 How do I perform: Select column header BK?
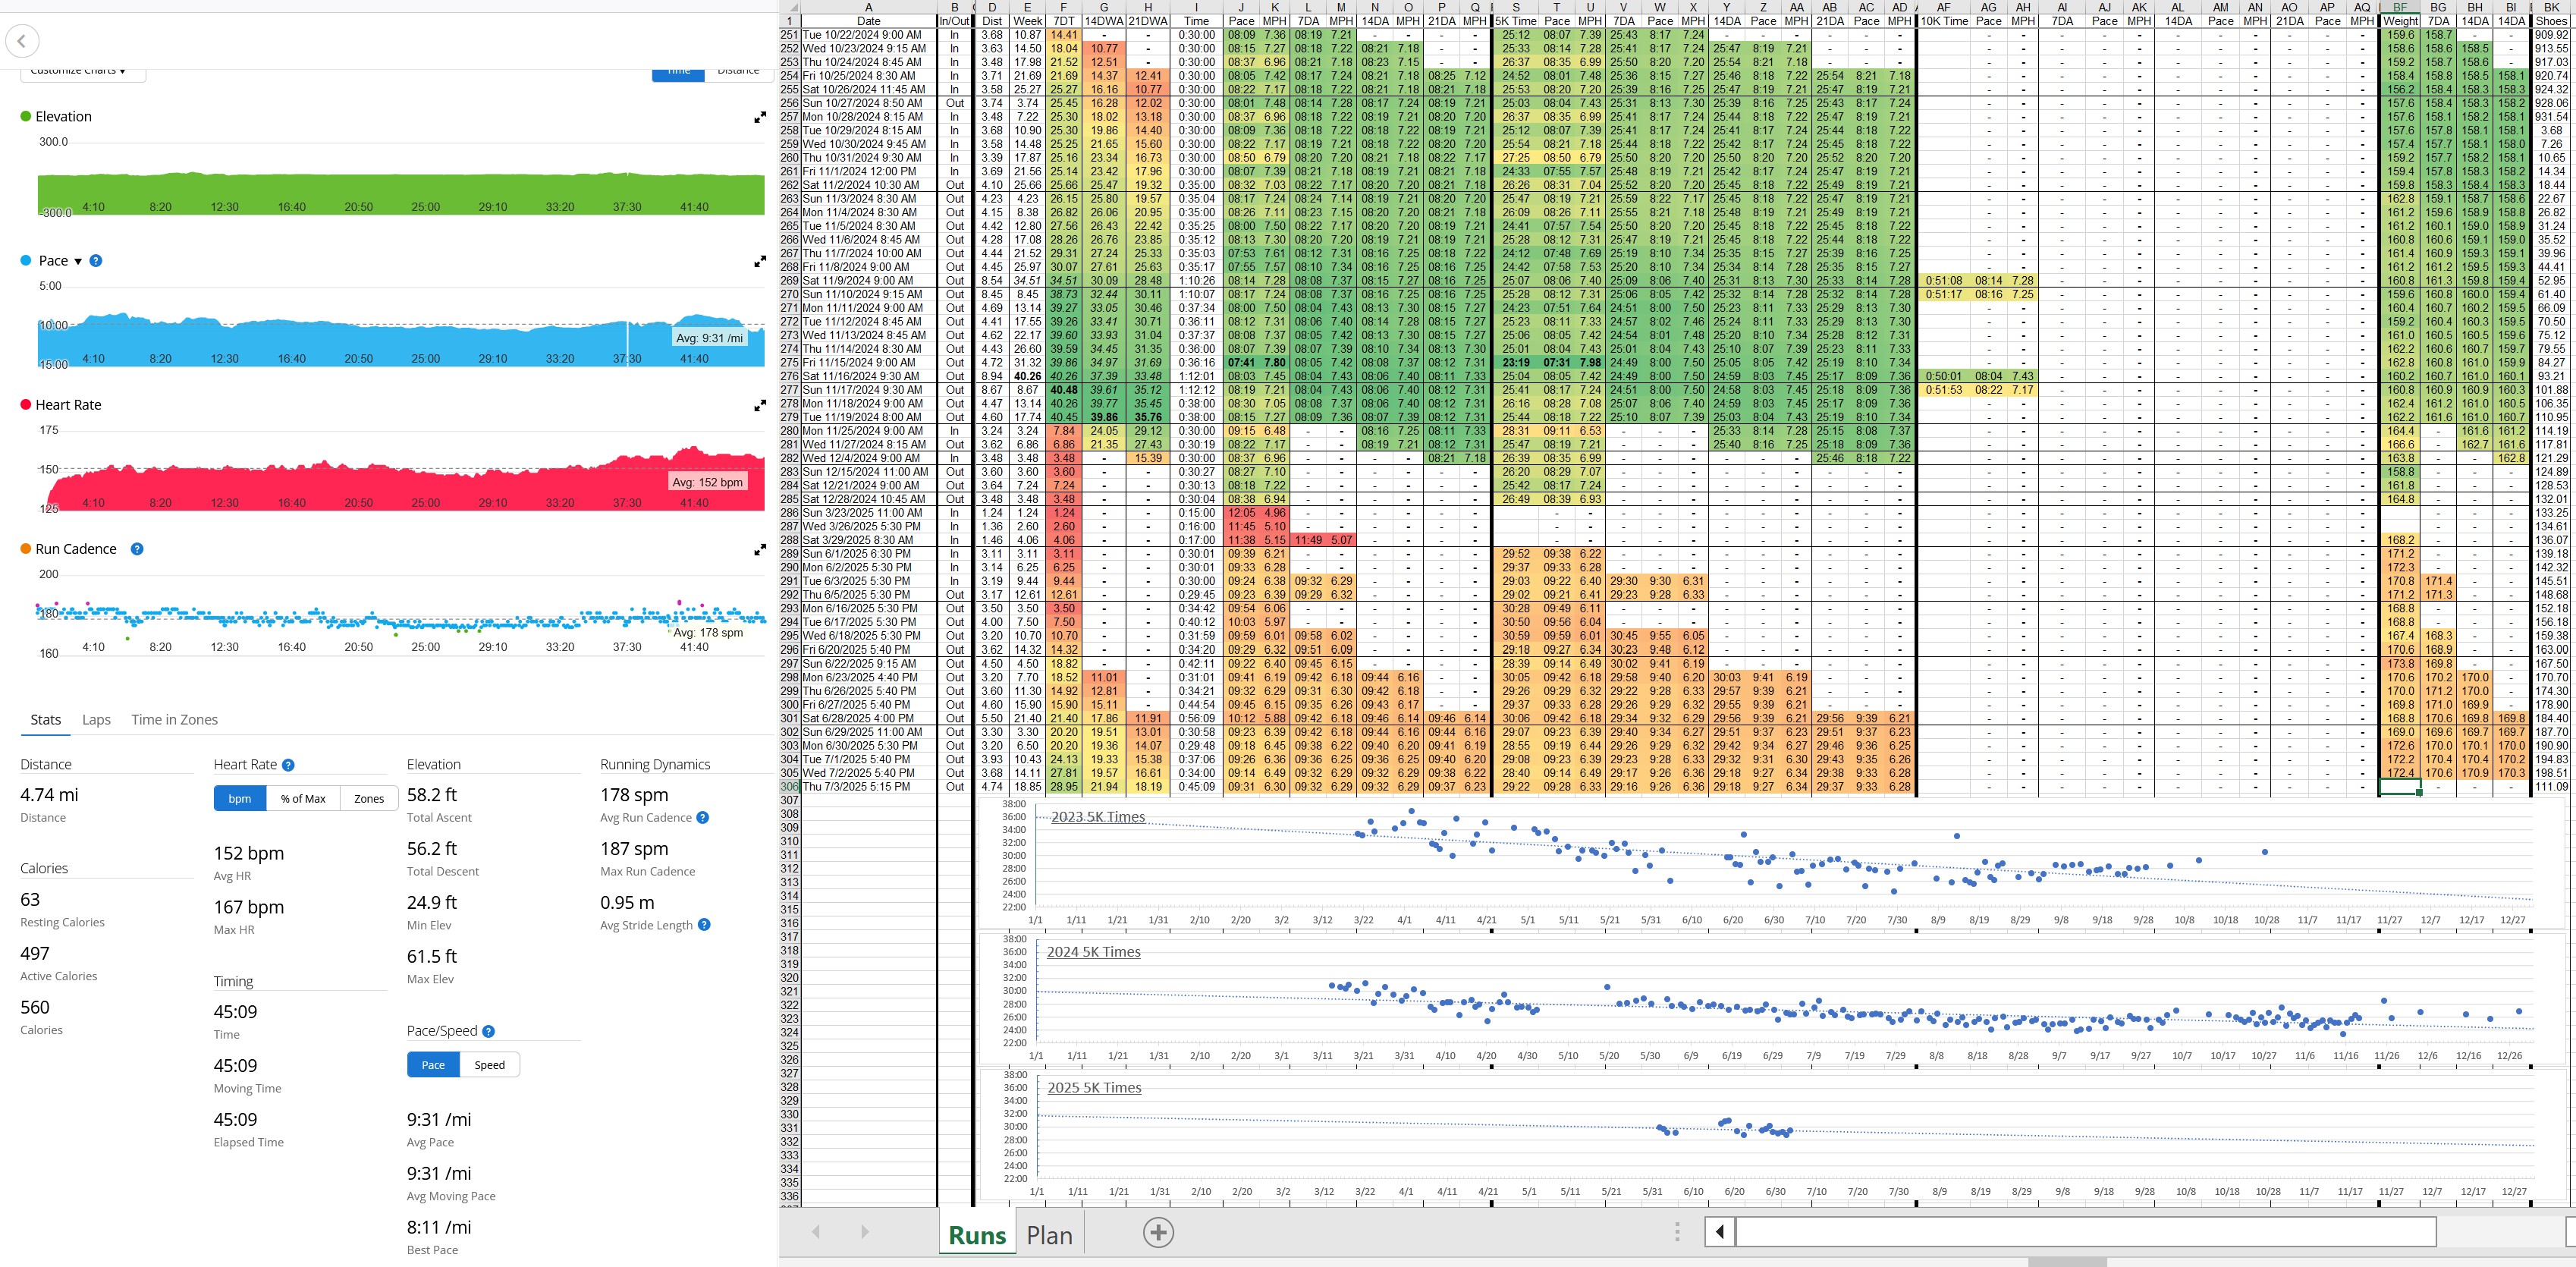click(2551, 7)
